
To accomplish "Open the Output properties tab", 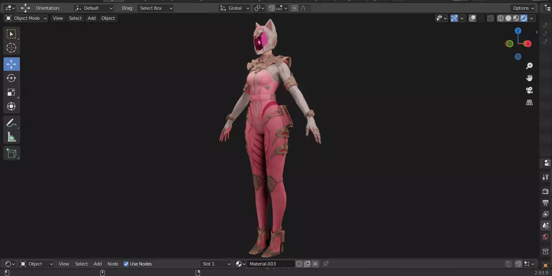I will 546,202.
